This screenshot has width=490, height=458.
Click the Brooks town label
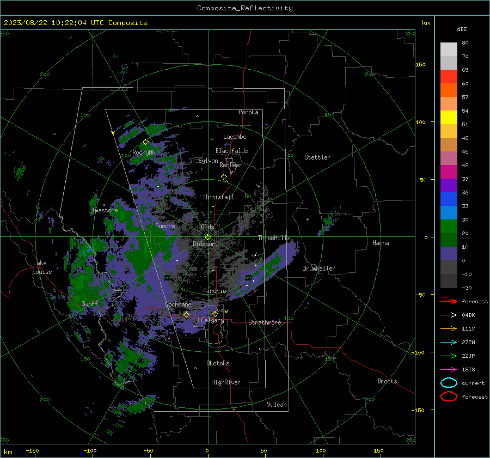click(387, 381)
